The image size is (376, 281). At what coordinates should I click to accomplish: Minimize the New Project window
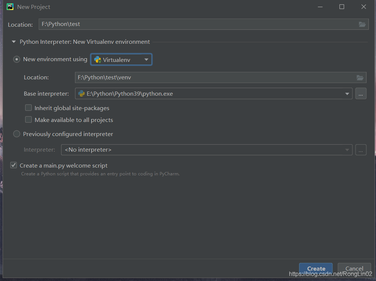coord(320,7)
